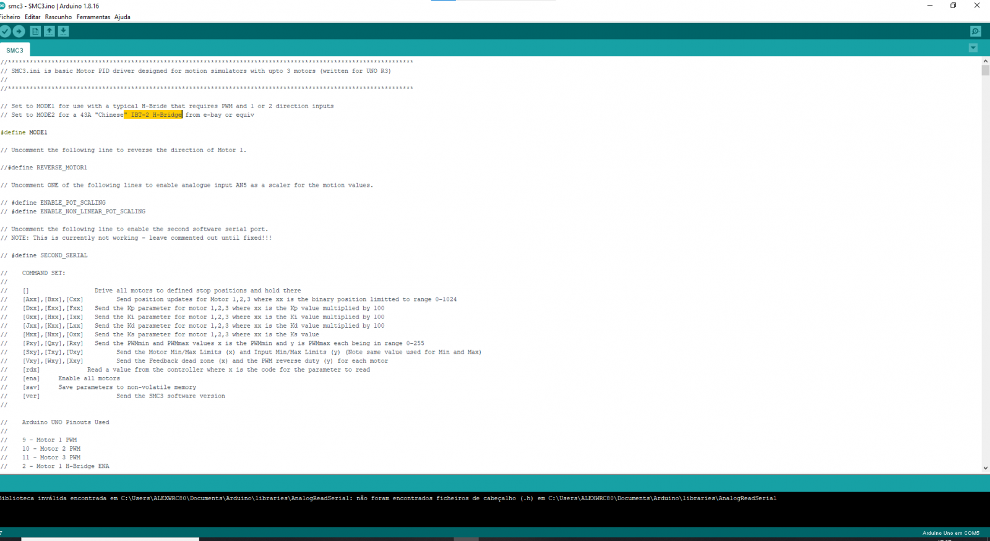
Task: Click the "// #define SECOND_SERIAL" line
Action: tap(44, 255)
